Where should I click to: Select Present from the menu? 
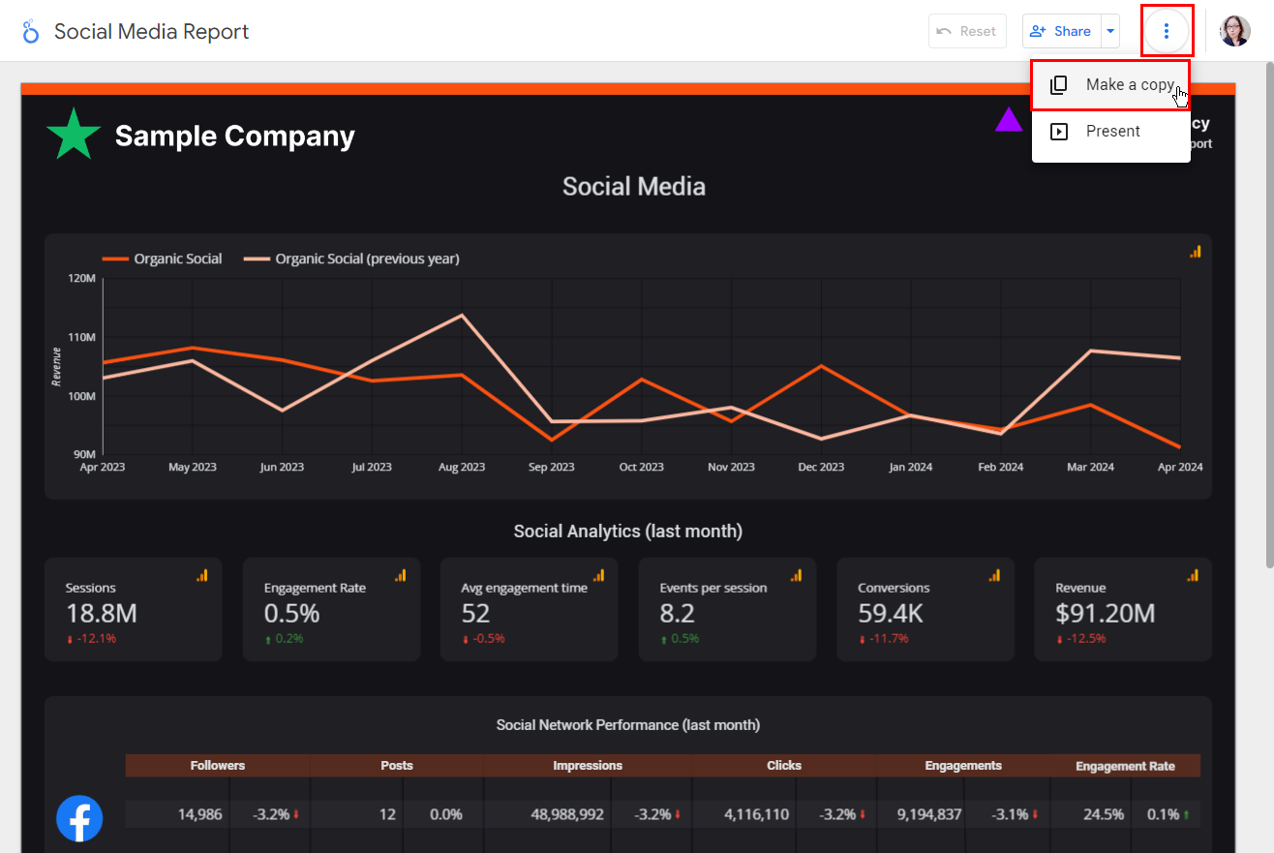pos(1110,132)
